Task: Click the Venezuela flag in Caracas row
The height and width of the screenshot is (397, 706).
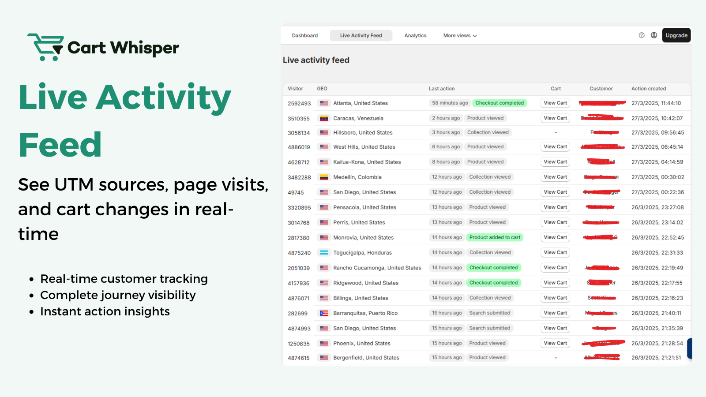Action: coord(324,118)
